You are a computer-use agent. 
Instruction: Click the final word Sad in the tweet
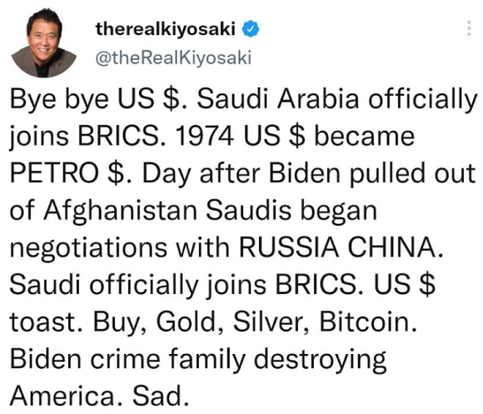(158, 396)
